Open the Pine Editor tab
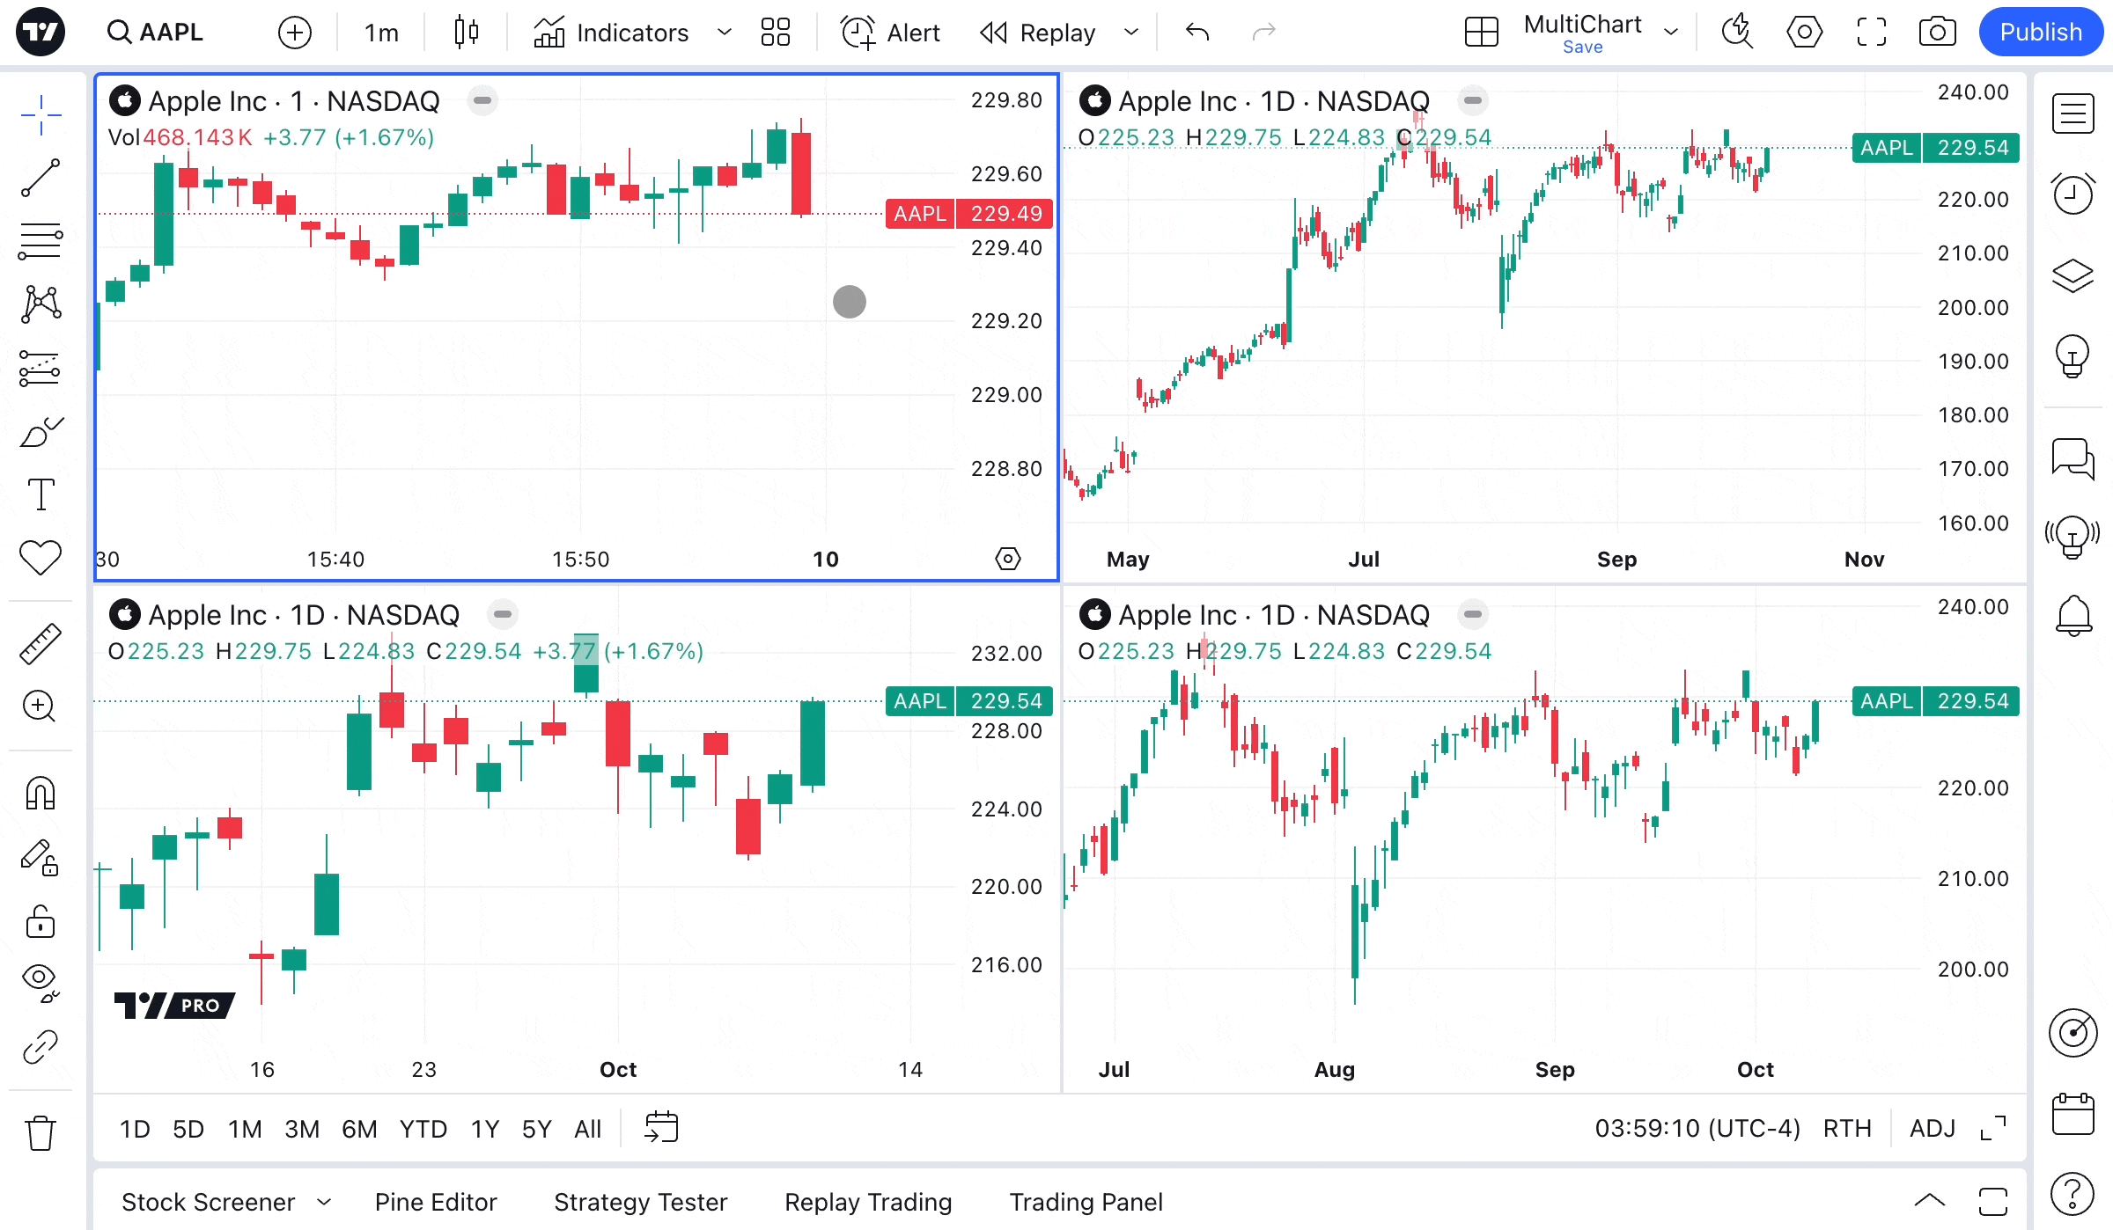This screenshot has width=2113, height=1230. (436, 1202)
